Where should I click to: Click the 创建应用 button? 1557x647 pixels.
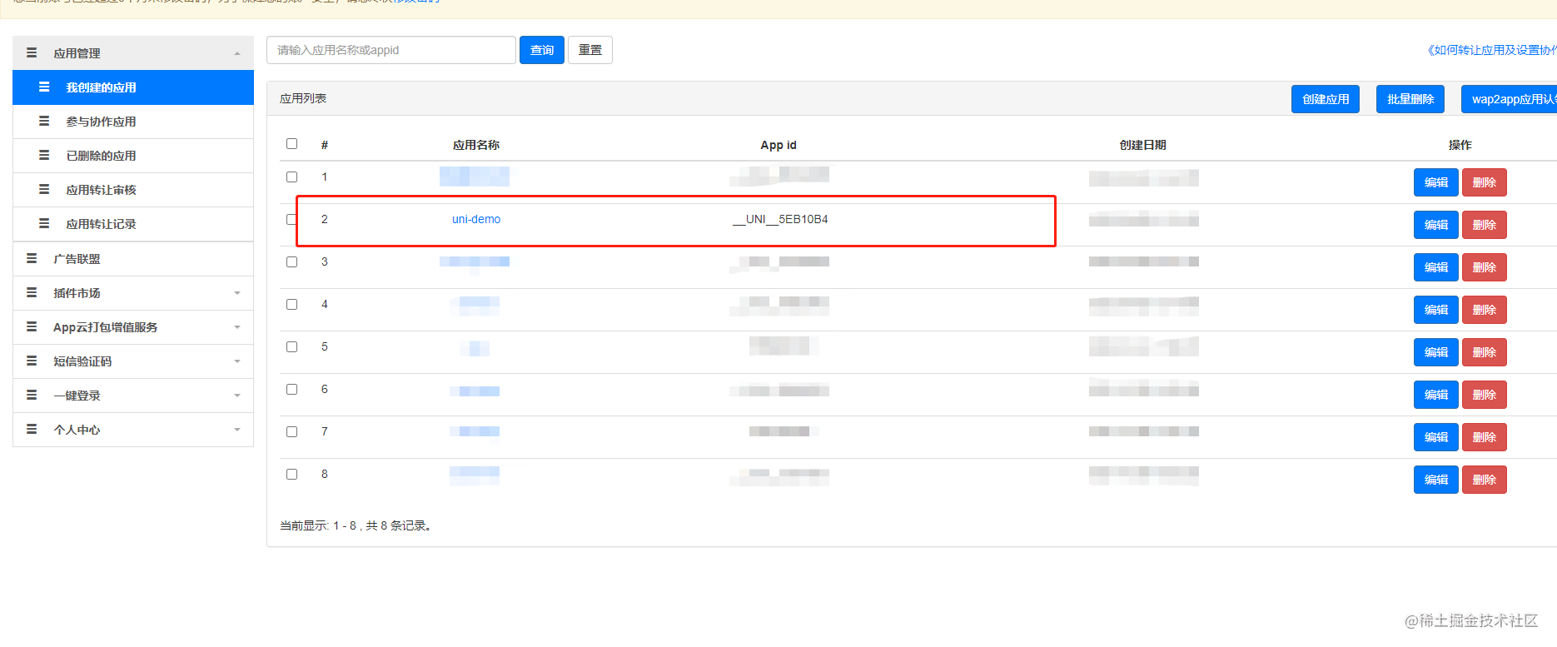(1326, 99)
